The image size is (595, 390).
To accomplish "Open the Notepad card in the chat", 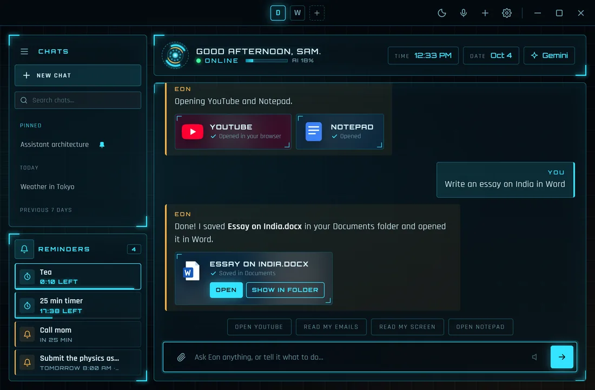I will 340,132.
